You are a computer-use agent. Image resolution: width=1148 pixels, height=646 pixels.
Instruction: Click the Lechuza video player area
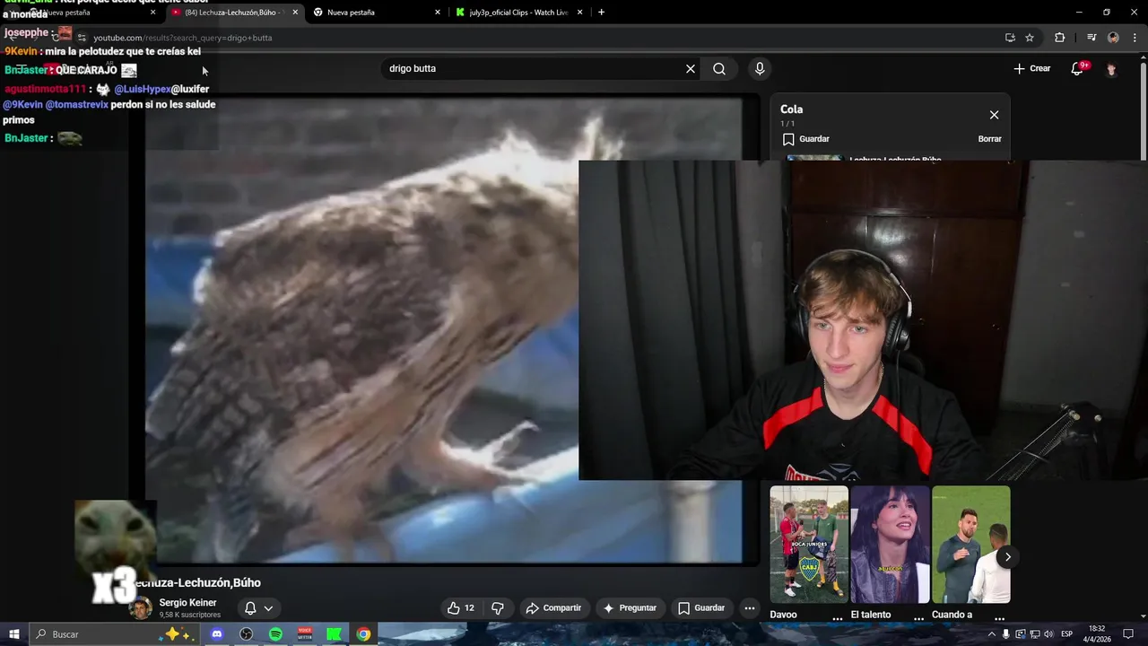pos(444,330)
